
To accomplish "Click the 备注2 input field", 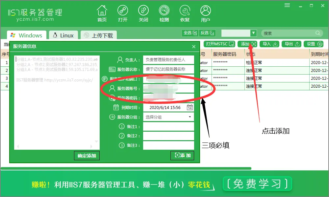I will [168, 136].
